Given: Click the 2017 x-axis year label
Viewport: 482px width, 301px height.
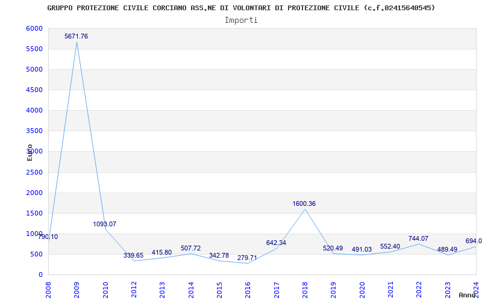Looking at the screenshot, I should pos(277,290).
